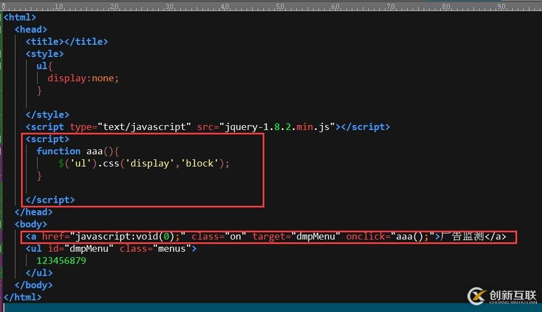This screenshot has width=542, height=312.
Task: Click the opening <html> tag line
Action: (x=20, y=17)
